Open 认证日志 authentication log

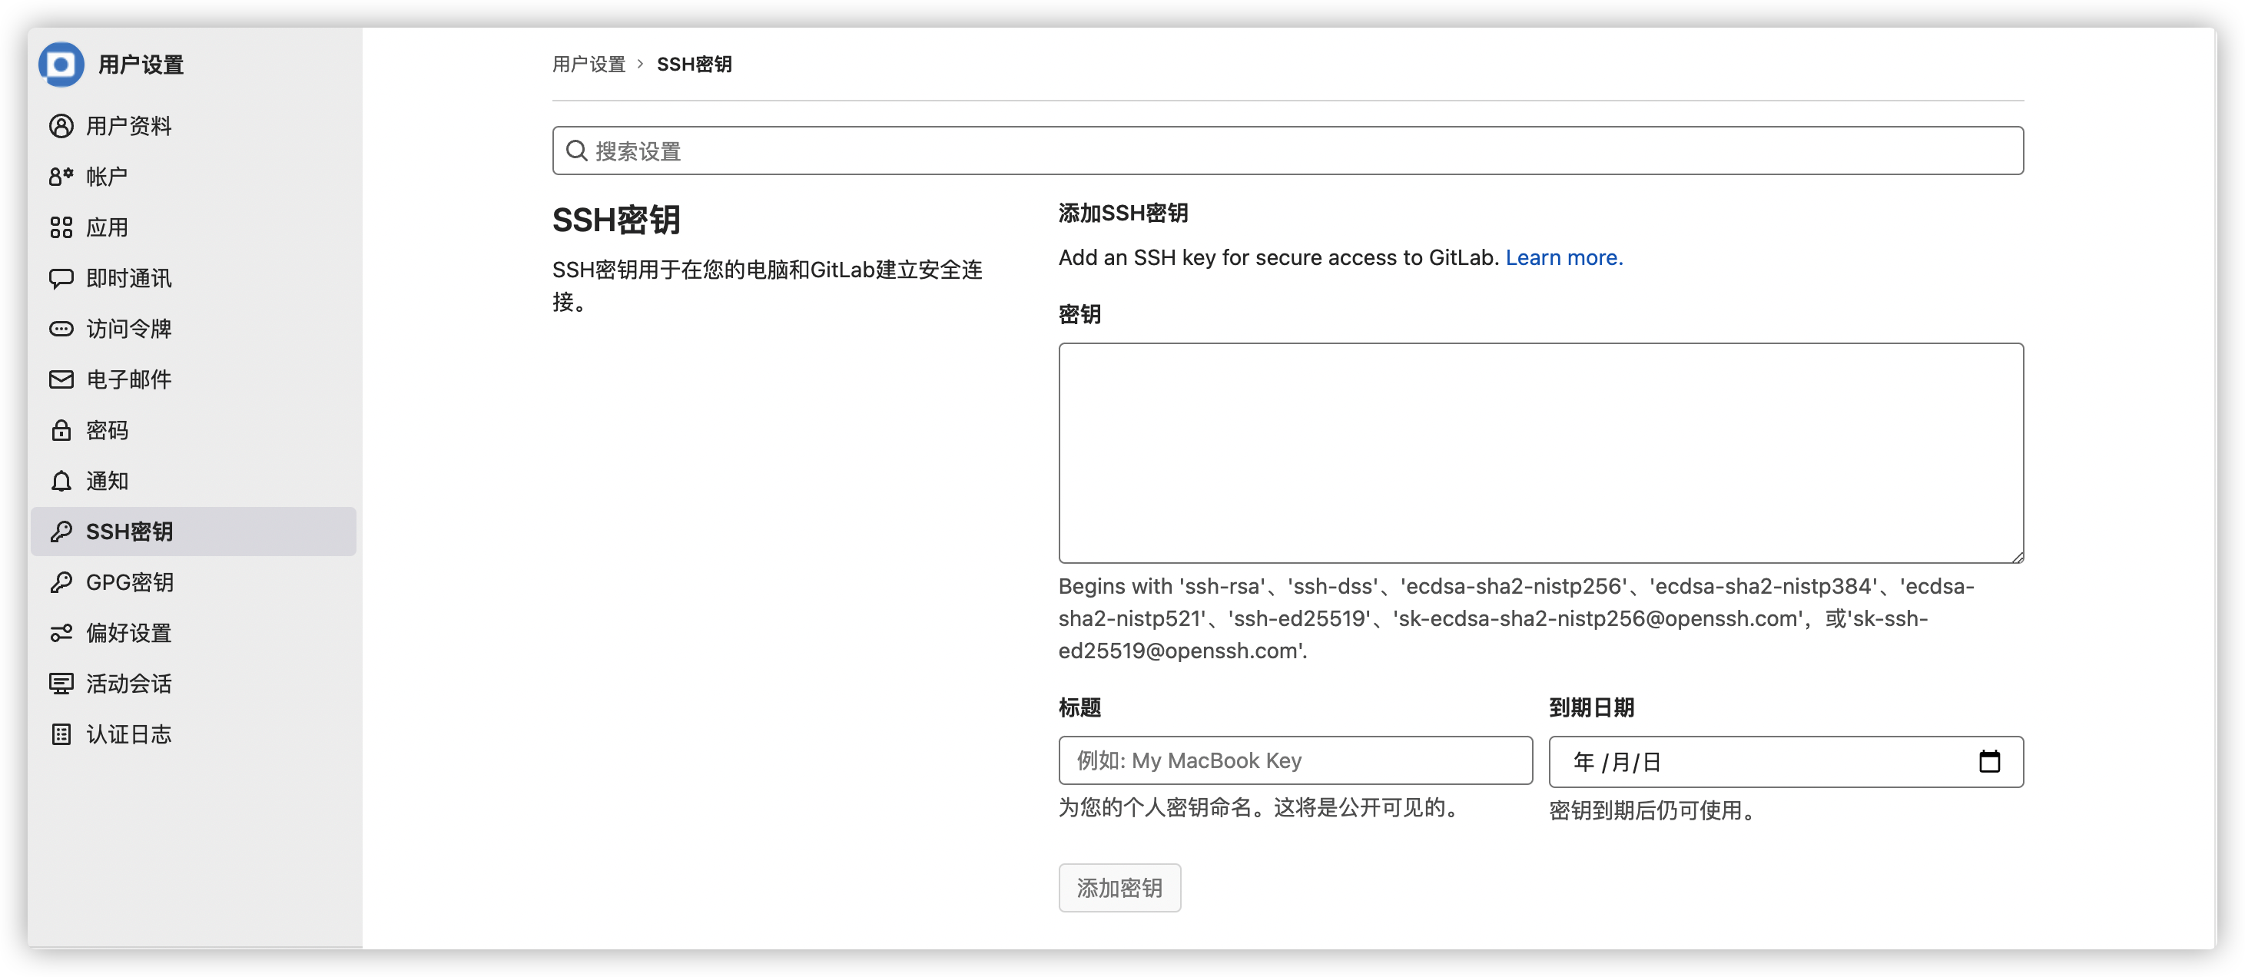[x=129, y=734]
